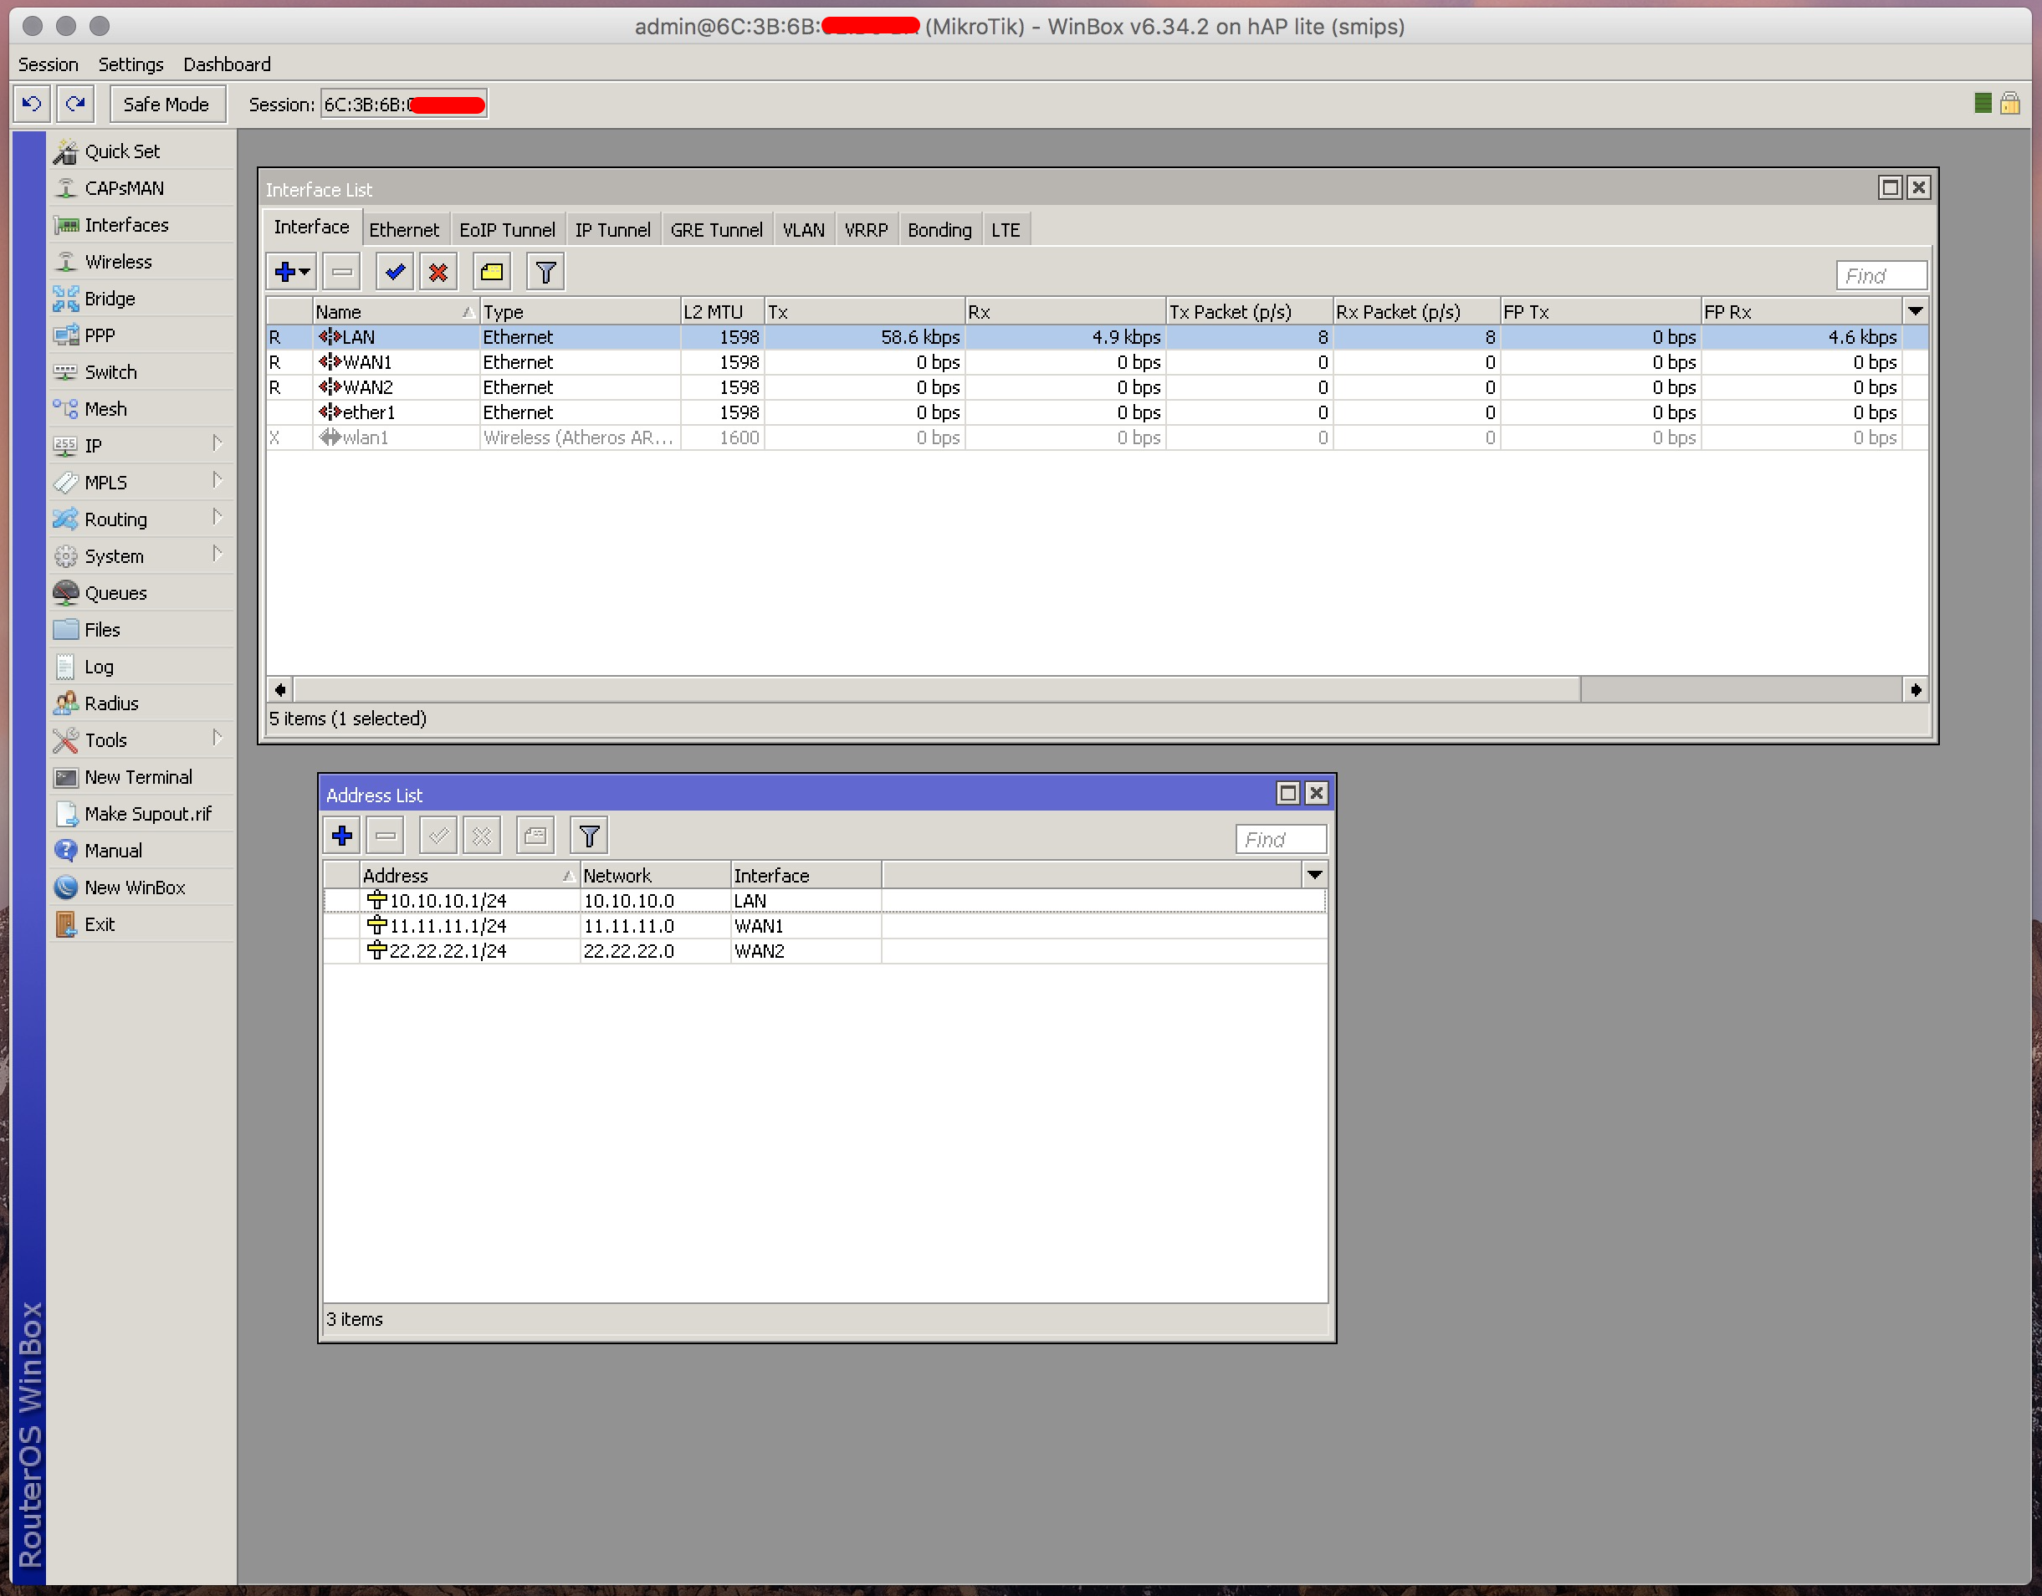Open the Settings menu
Screen dimensions: 2042x1596
coord(131,64)
